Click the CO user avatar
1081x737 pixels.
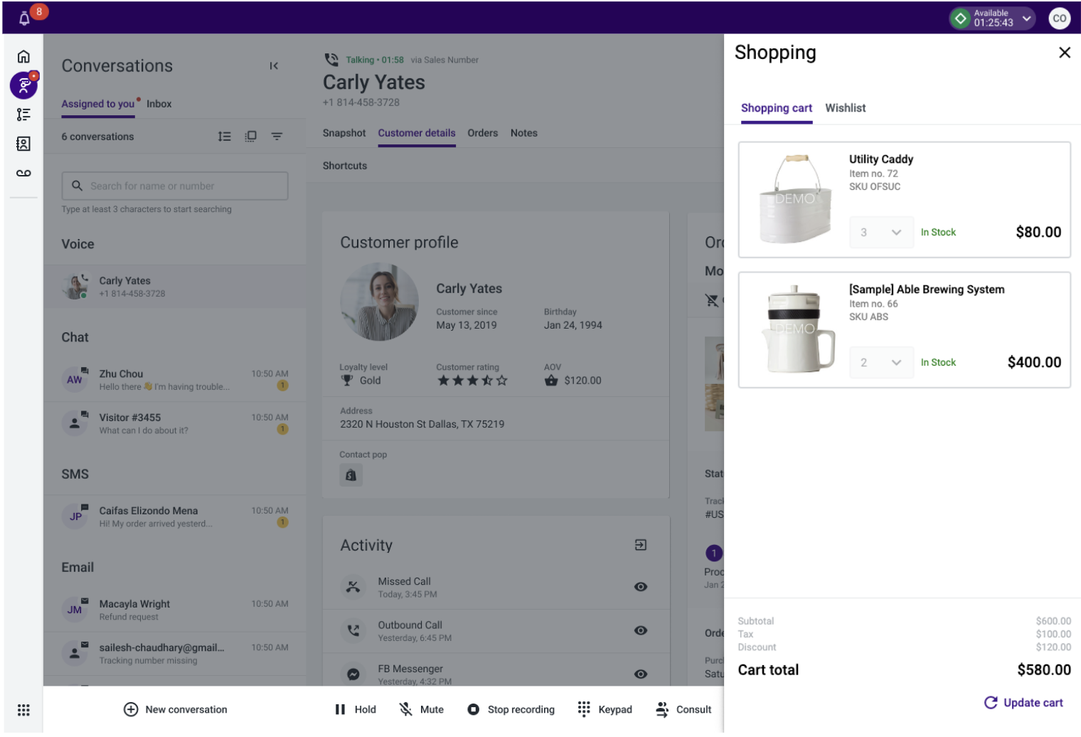pos(1060,18)
